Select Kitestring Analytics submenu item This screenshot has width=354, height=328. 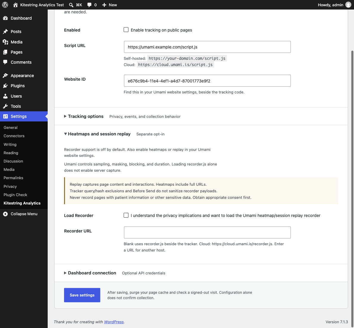pyautogui.click(x=22, y=203)
